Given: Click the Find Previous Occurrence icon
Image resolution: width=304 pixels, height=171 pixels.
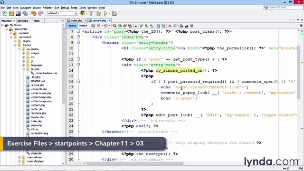Looking at the screenshot, I should coord(120,26).
